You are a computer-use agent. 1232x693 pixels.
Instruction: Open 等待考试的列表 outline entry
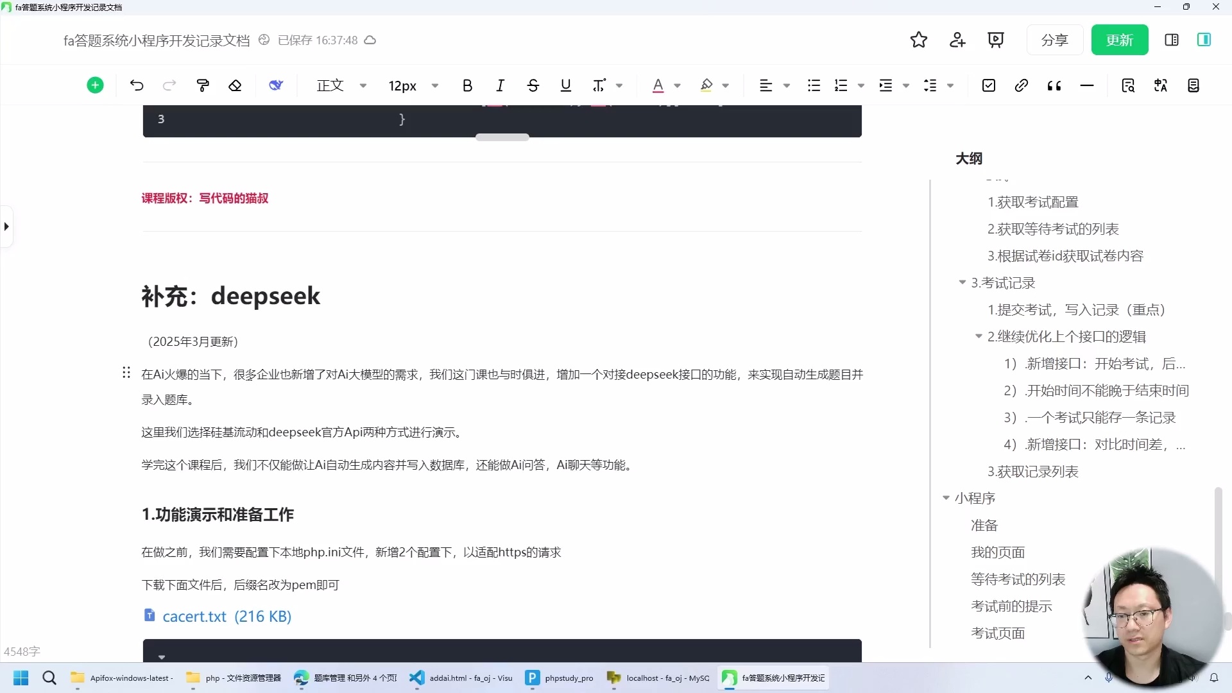click(1018, 579)
